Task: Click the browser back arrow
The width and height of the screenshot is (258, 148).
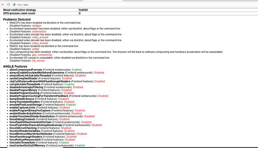Action: click(x=3, y=4)
